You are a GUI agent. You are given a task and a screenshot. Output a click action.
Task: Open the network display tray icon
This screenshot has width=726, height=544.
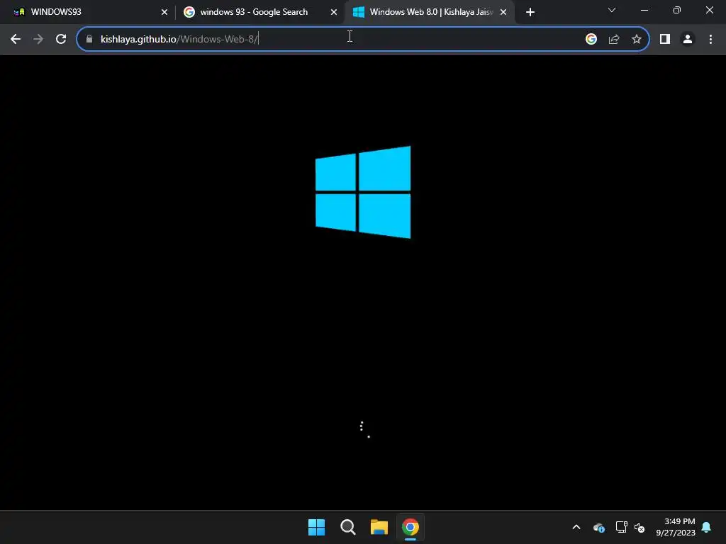[621, 527]
